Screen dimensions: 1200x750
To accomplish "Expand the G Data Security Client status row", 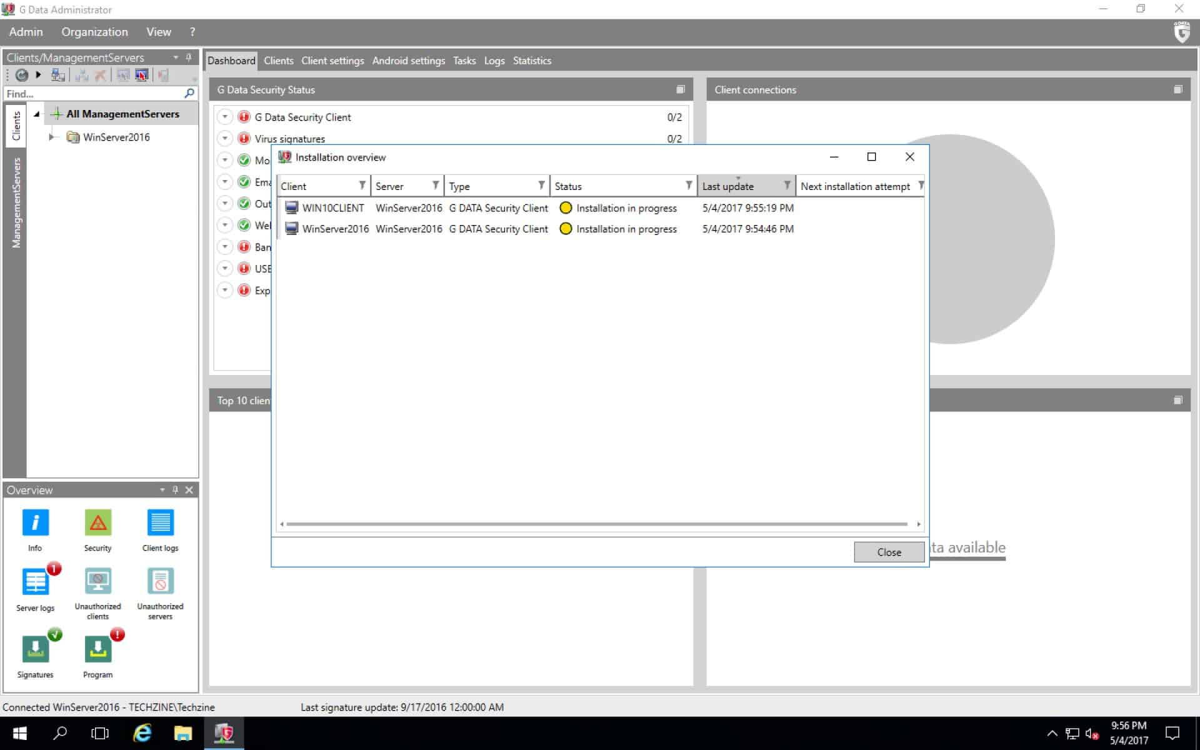I will (x=225, y=117).
